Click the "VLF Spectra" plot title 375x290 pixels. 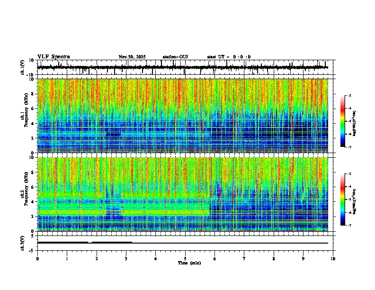[54, 57]
